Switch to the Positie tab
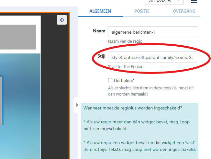The height and width of the screenshot is (159, 211). (142, 11)
